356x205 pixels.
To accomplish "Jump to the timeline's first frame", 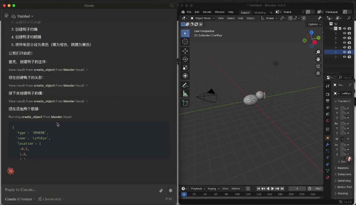I will 258,189.
